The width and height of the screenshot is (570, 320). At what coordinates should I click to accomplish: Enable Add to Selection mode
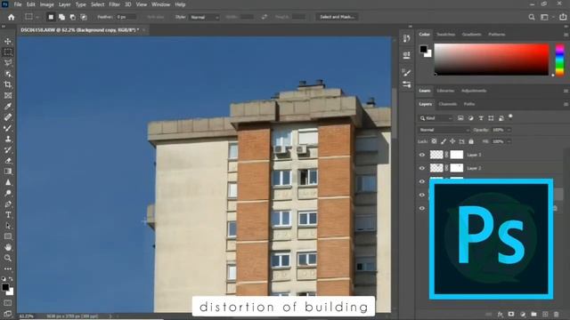click(61, 17)
